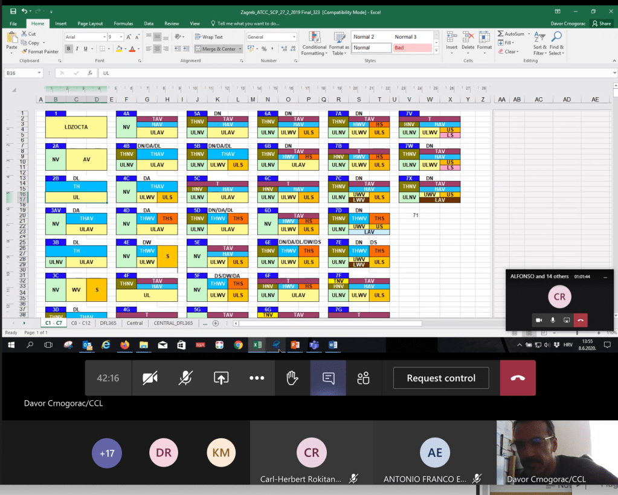This screenshot has height=495, width=618.
Task: Unmute the microphone in the meeting bar
Action: click(x=185, y=378)
